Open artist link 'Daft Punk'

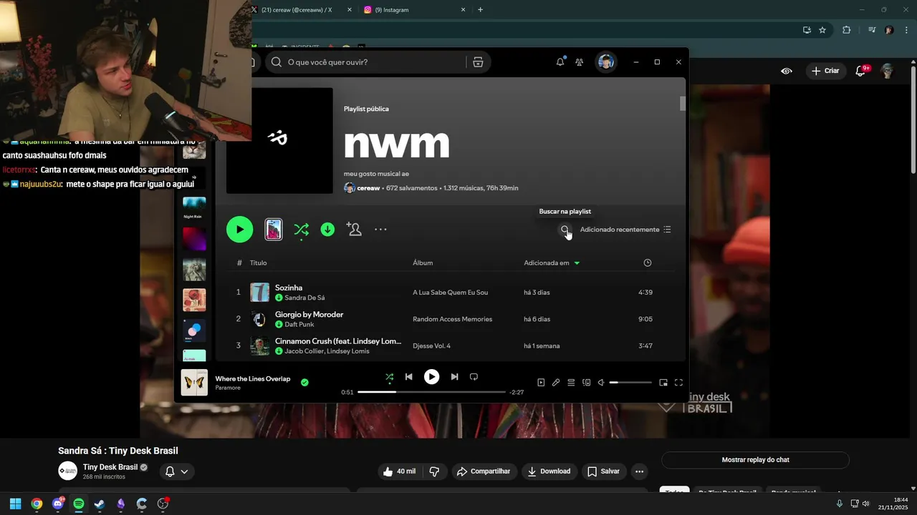[x=299, y=325]
